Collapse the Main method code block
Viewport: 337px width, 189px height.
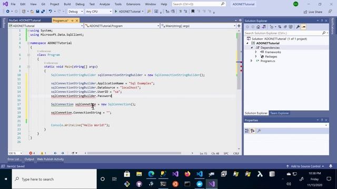tap(28, 67)
